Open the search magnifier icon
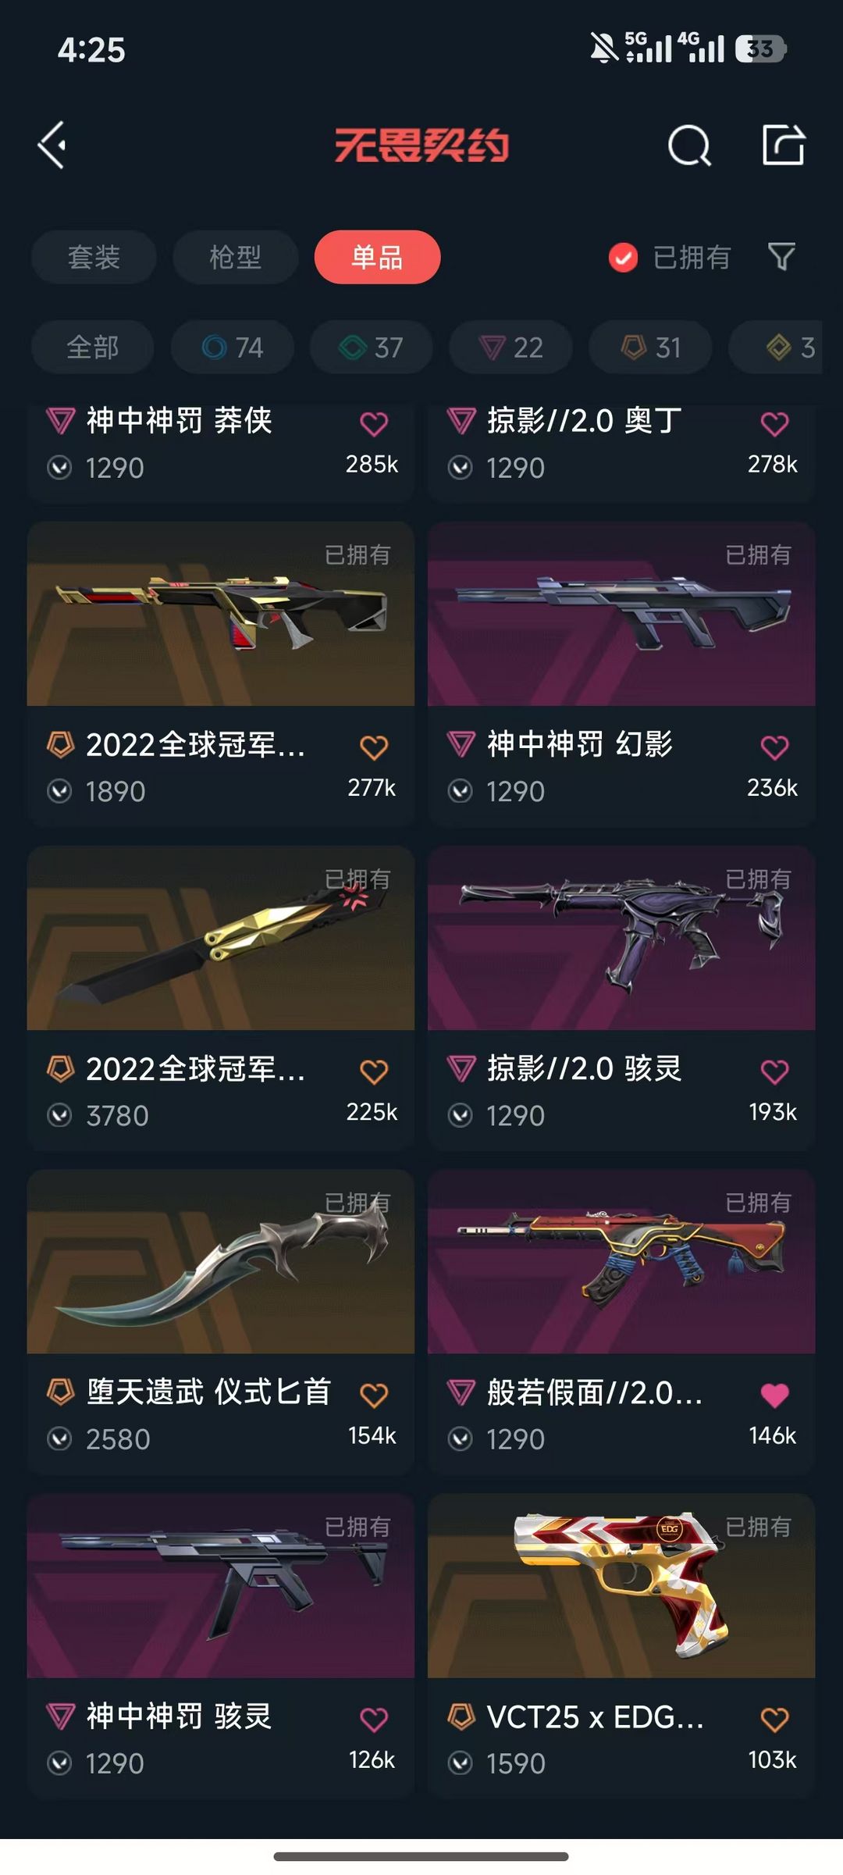Viewport: 843px width, 1875px height. coord(689,145)
